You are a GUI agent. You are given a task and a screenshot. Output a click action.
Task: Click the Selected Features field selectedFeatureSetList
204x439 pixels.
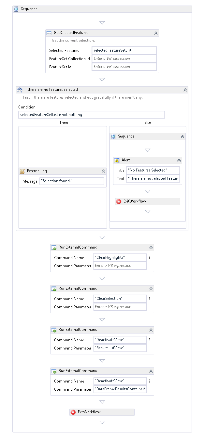pos(124,51)
